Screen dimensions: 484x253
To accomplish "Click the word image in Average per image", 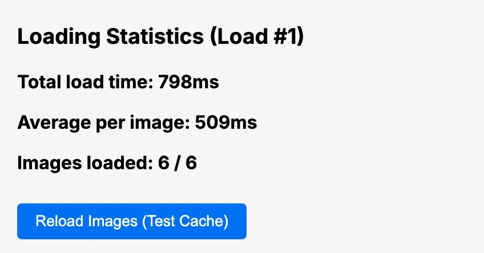I will [x=163, y=123].
